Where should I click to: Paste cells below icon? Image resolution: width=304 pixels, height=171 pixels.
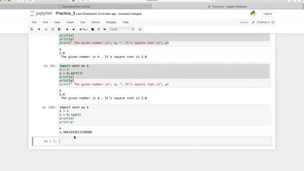(59, 29)
